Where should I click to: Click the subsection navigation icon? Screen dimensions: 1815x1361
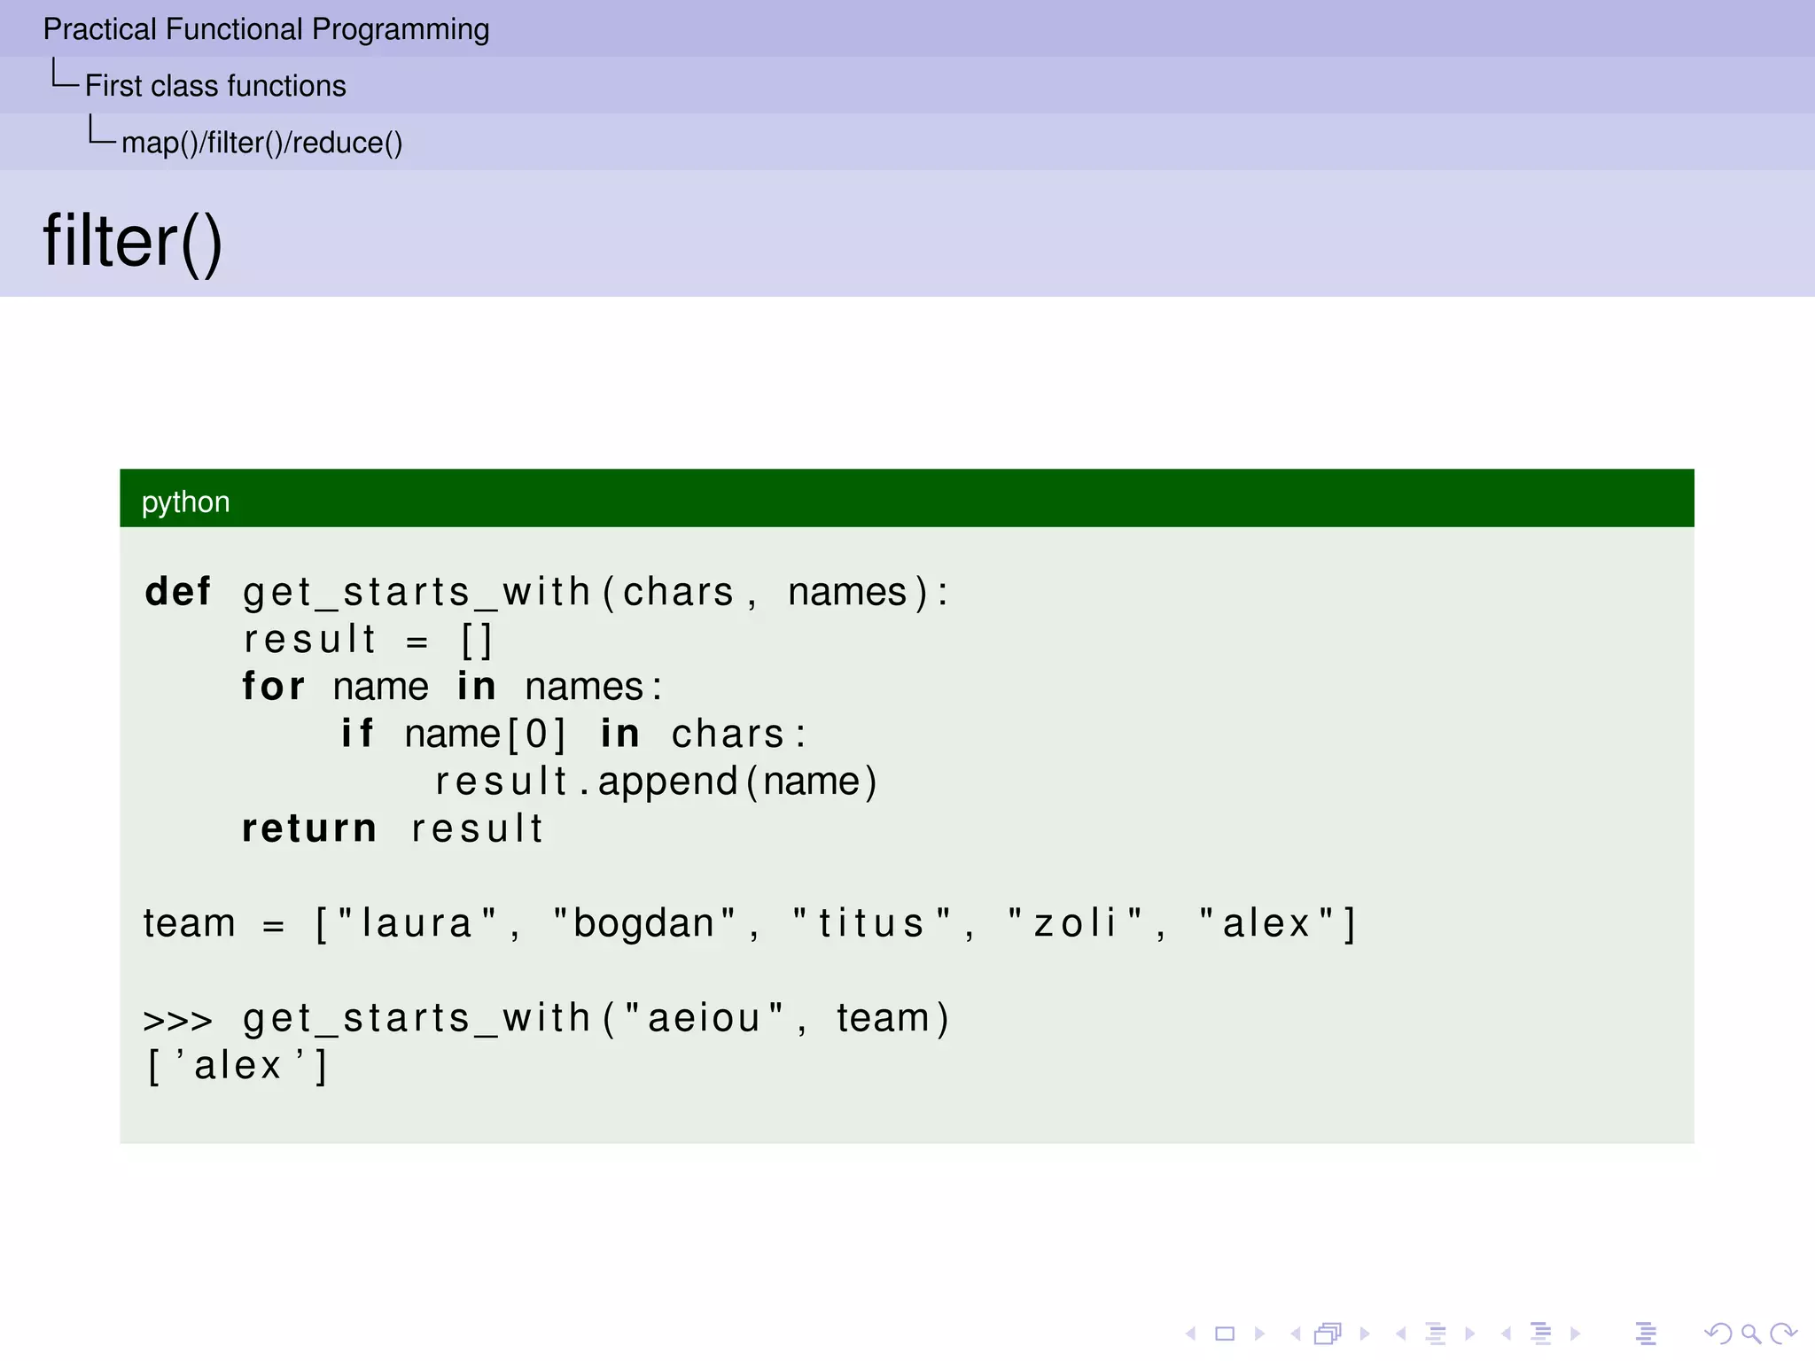pos(1437,1334)
